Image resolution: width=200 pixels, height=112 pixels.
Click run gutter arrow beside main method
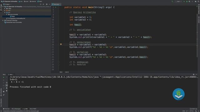coord(56,7)
